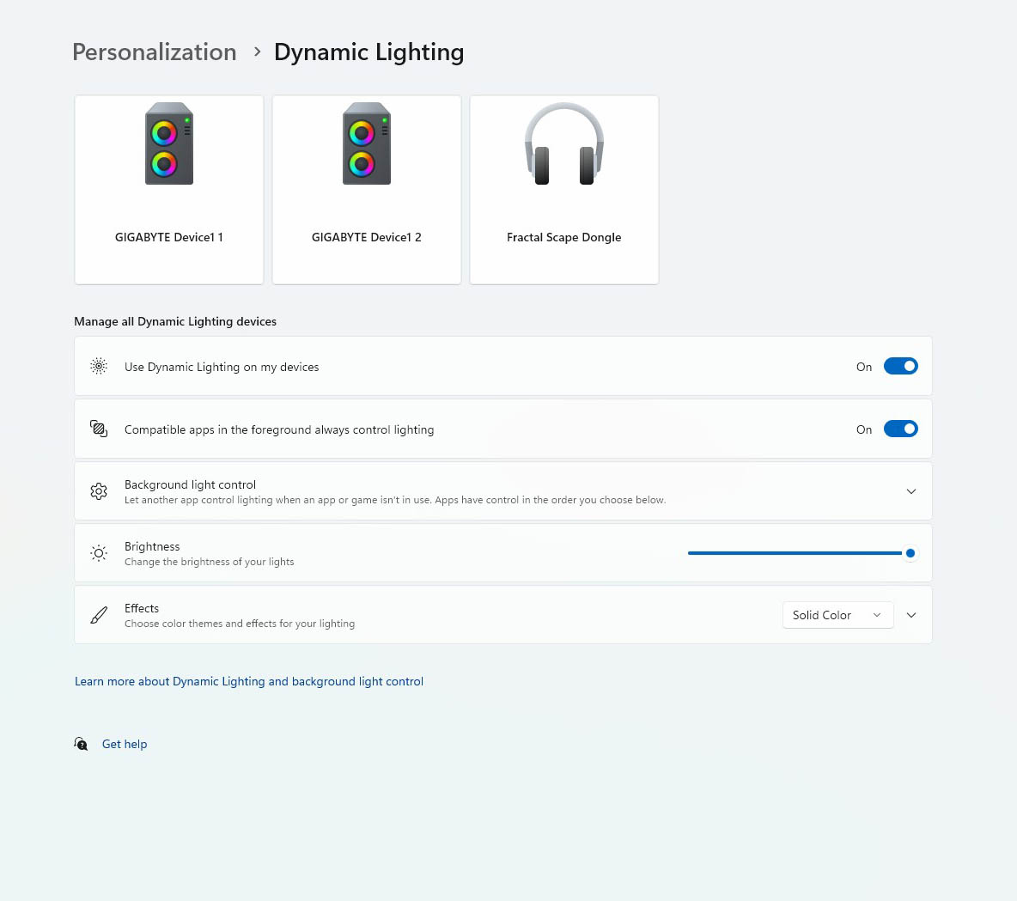Open the Get help link
The height and width of the screenshot is (901, 1017).
pos(125,744)
